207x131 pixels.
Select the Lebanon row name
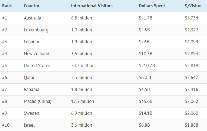[x=32, y=42]
